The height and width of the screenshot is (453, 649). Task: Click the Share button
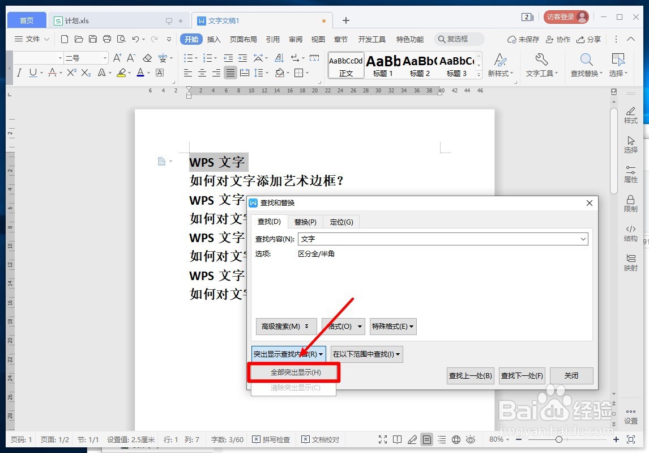[x=588, y=39]
